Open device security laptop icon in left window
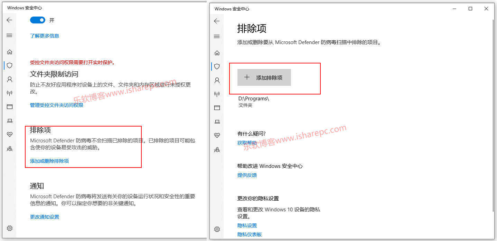 (x=10, y=121)
